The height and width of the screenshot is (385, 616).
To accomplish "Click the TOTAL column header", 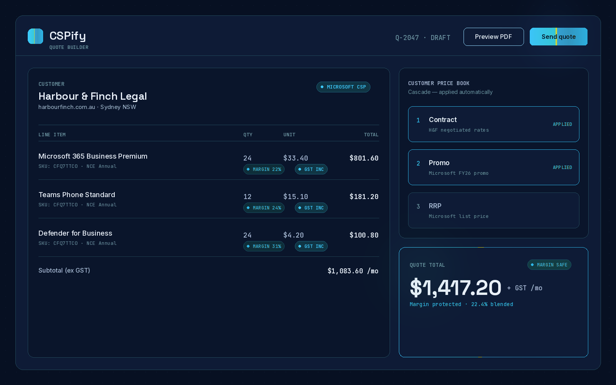I will tap(371, 135).
